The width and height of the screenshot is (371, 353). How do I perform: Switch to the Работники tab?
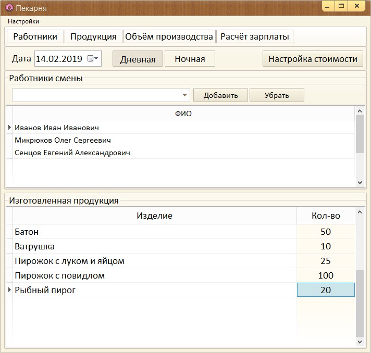[35, 36]
